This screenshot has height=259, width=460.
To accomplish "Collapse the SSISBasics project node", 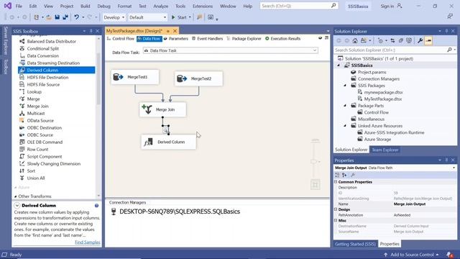I will pyautogui.click(x=339, y=65).
